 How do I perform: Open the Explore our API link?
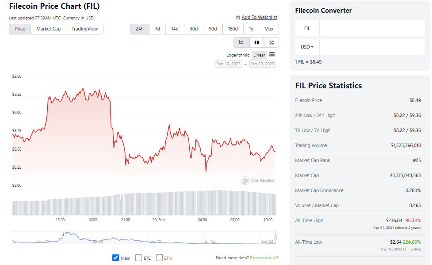[264, 258]
